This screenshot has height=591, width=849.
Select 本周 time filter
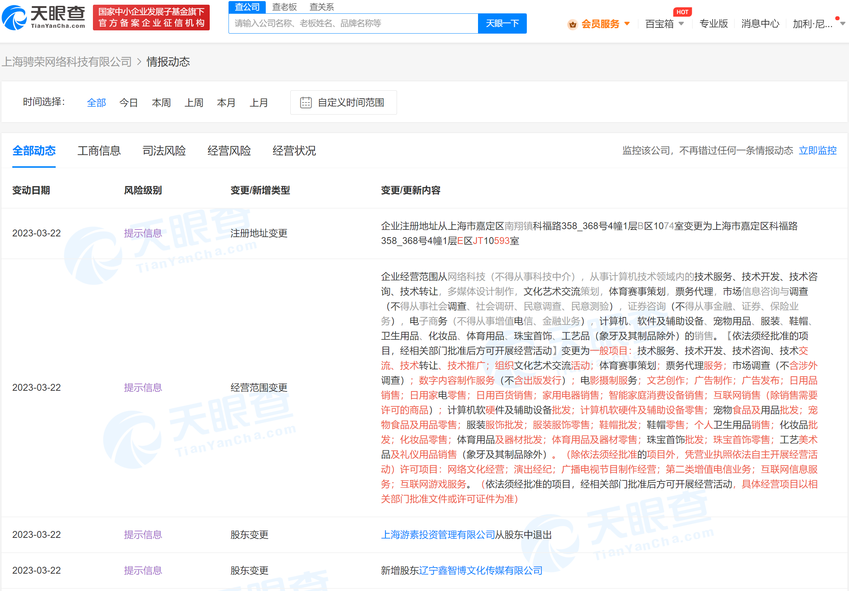[x=161, y=102]
